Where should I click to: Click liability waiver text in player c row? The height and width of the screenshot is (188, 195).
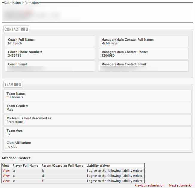(x=115, y=176)
